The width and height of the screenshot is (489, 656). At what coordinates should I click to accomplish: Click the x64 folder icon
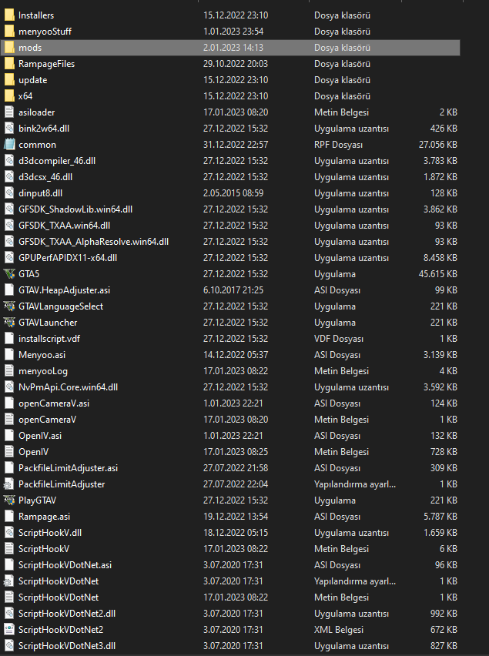[9, 96]
